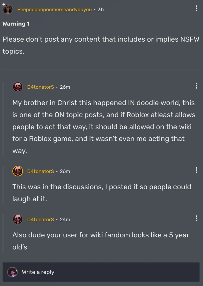203x286 pixels.
Task: Open Peepeepoopoomemeandyouyou's profile avatar
Action: 8,9
